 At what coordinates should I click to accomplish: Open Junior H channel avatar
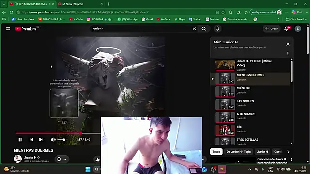tap(17, 159)
